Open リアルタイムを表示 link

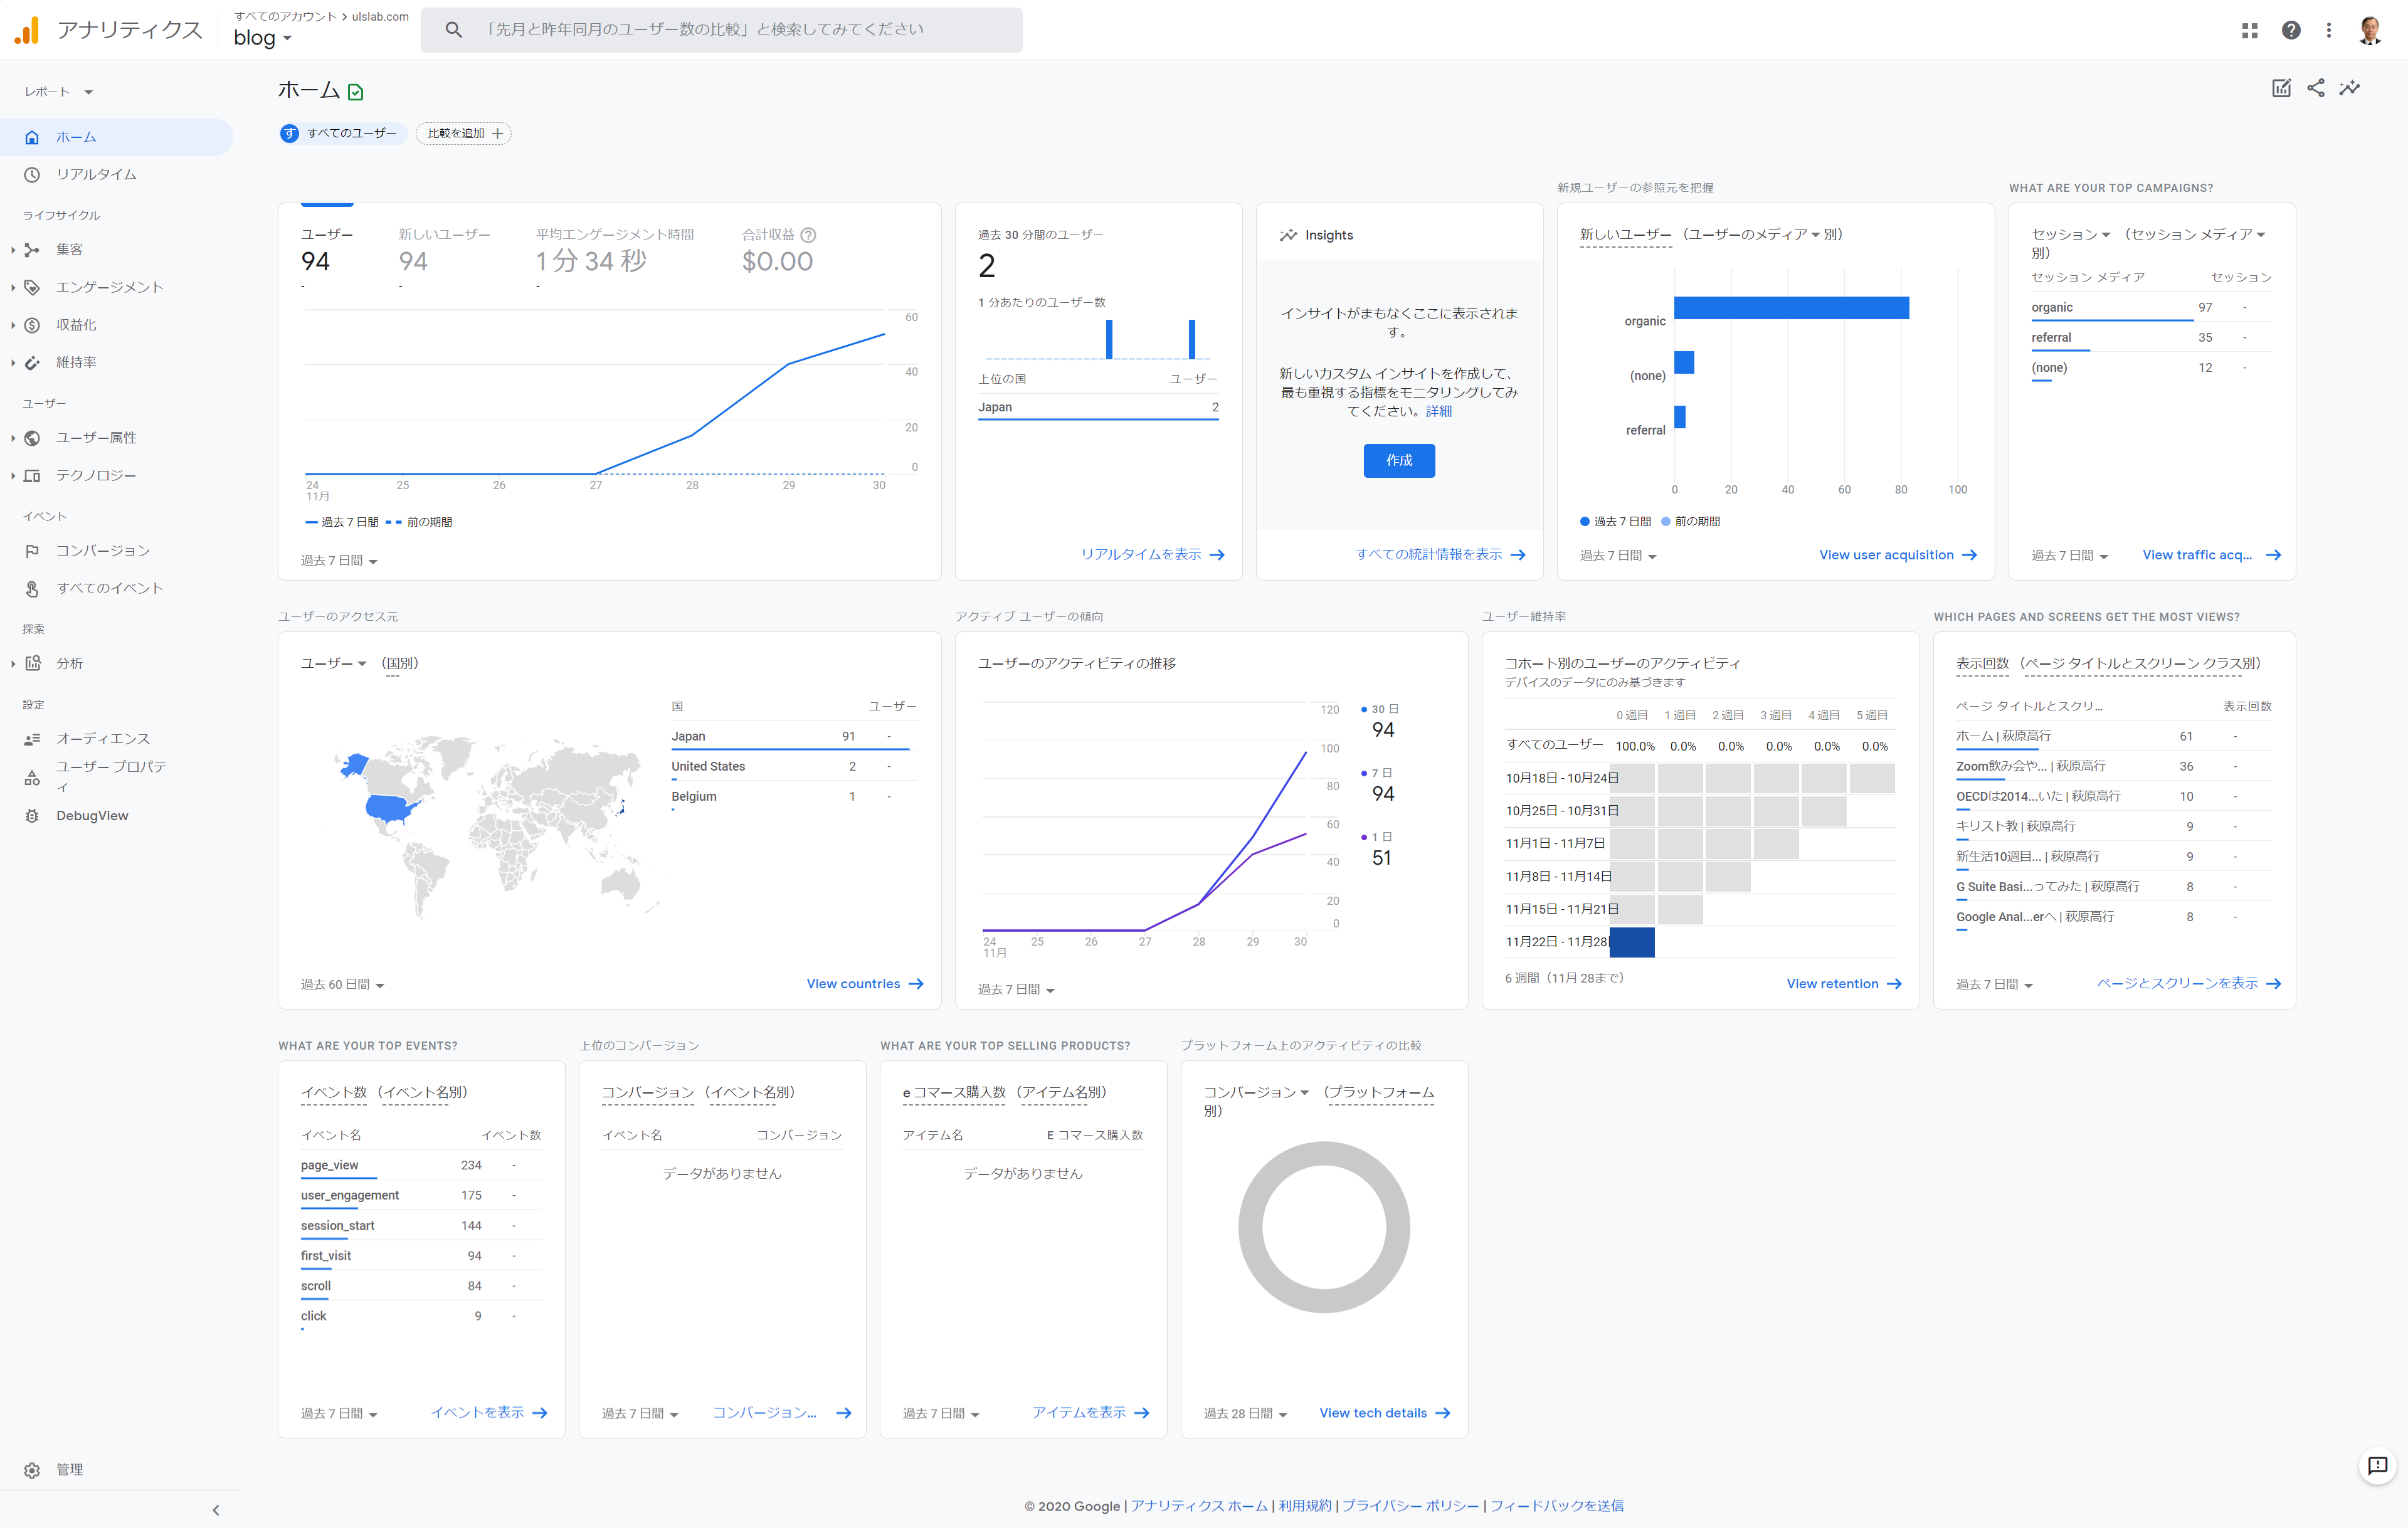click(1152, 554)
